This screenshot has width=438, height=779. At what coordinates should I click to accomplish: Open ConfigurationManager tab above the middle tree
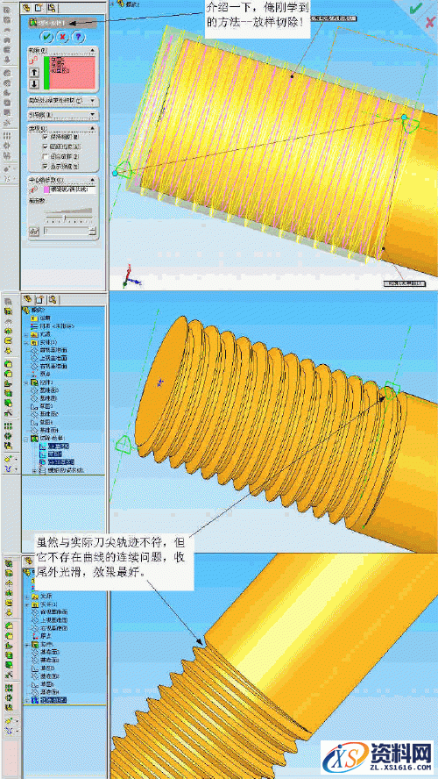[52, 299]
